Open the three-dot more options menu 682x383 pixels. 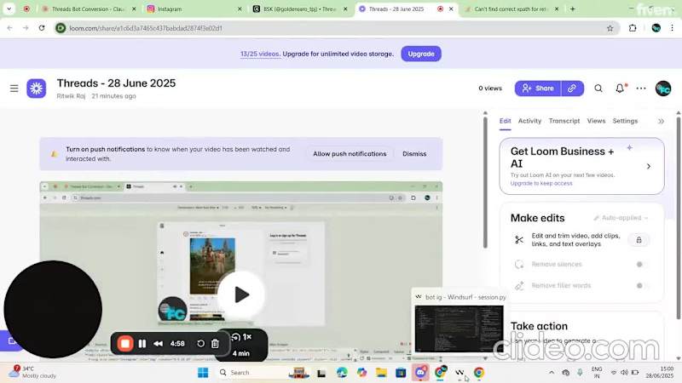point(641,89)
